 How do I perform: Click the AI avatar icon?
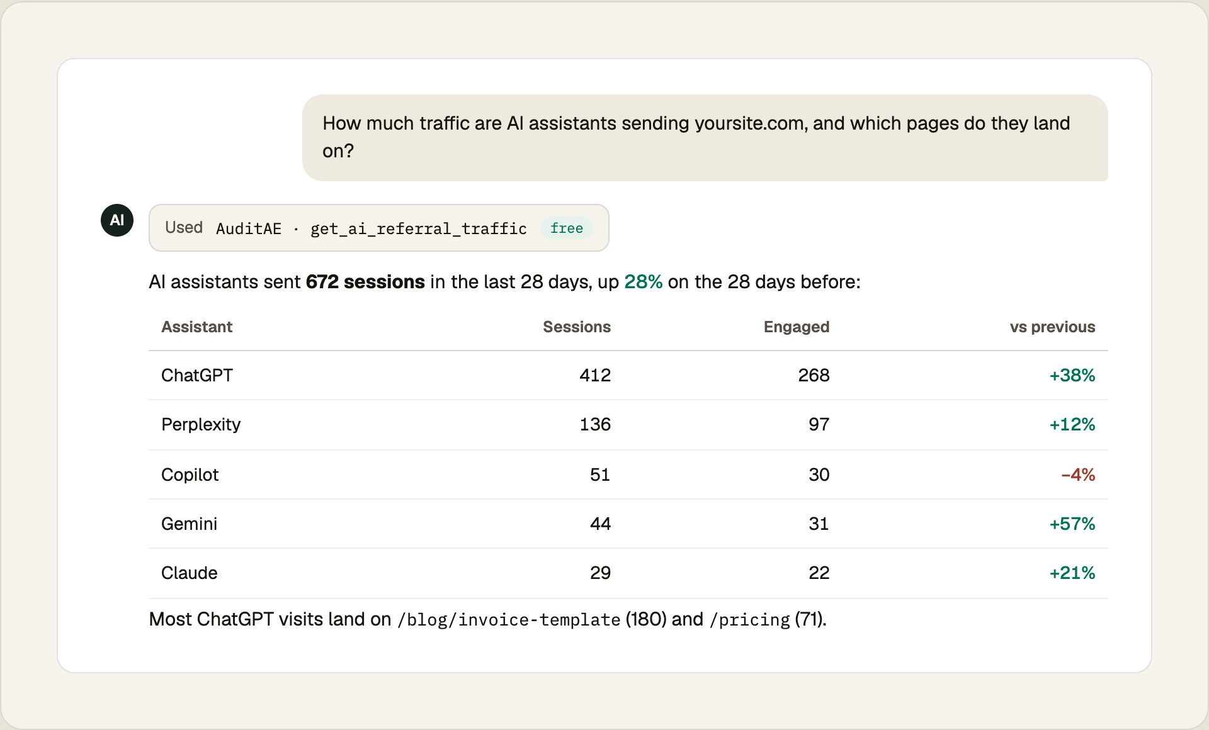click(117, 220)
